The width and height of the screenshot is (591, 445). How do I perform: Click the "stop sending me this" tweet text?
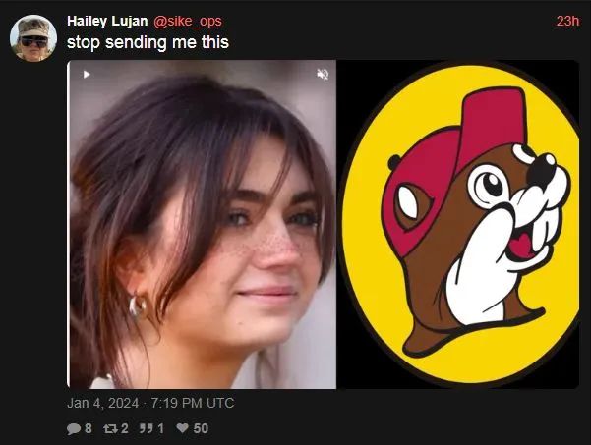point(148,42)
